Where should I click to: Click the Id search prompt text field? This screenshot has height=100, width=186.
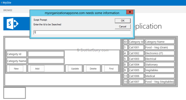tap(82, 32)
